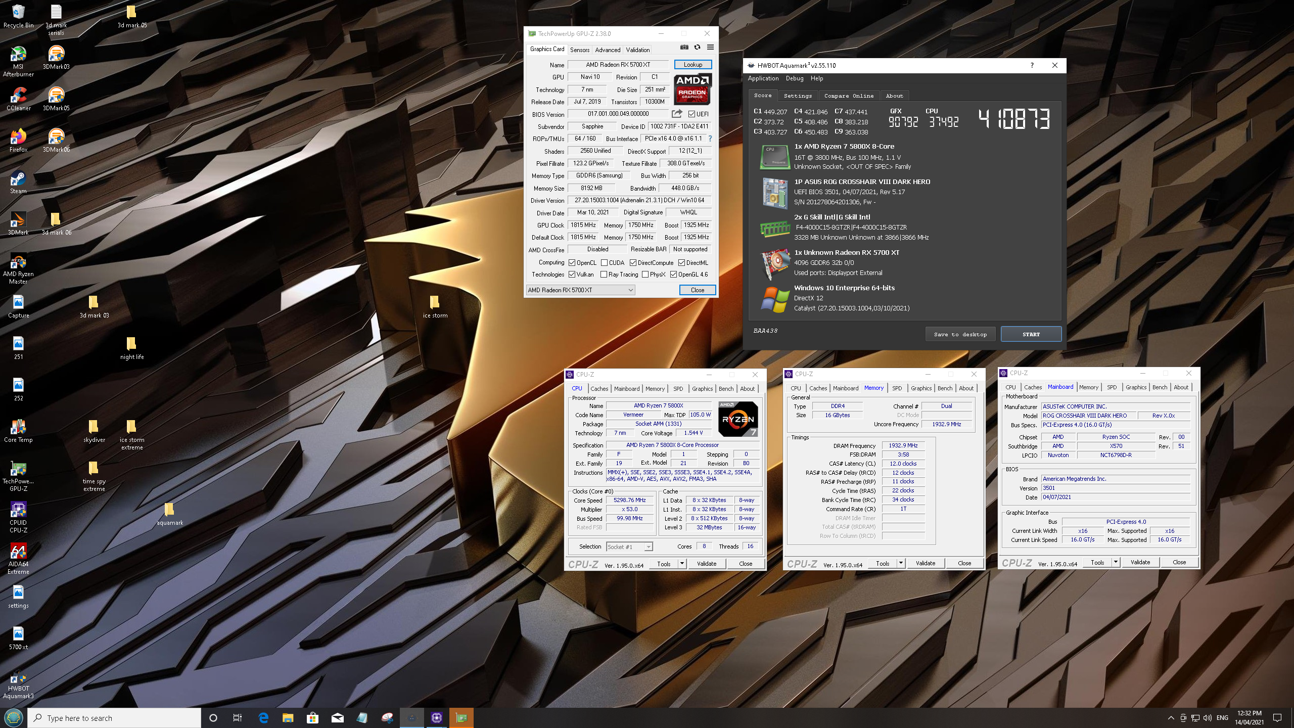Click the ENG language indicator
Image resolution: width=1294 pixels, height=728 pixels.
[1222, 718]
